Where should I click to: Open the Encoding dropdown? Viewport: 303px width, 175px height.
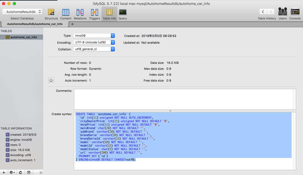(94, 42)
